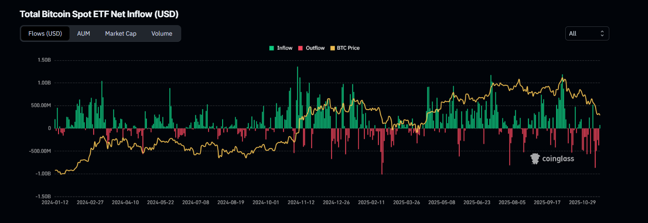
Task: Open the AUM tab
Action: [x=84, y=33]
